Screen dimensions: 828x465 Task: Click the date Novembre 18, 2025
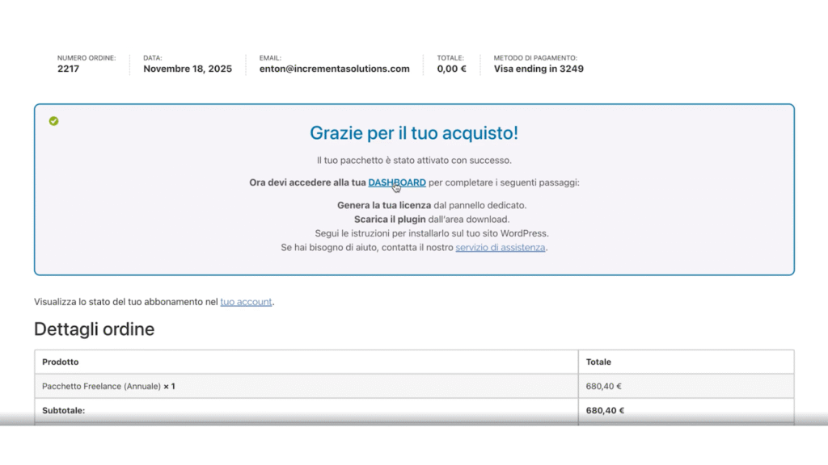tap(188, 69)
